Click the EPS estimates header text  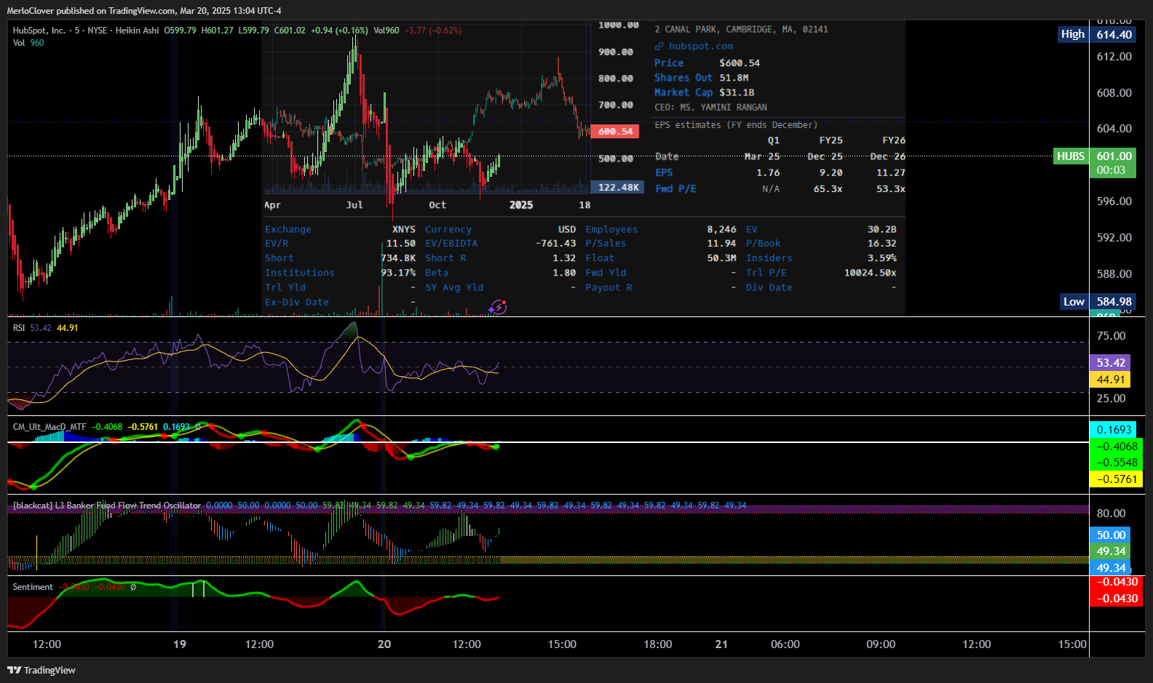736,125
